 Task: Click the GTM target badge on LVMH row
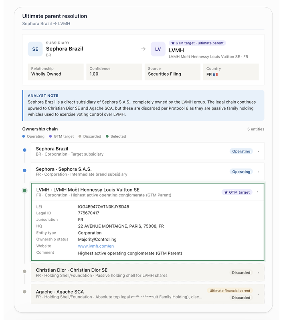coord(237,192)
